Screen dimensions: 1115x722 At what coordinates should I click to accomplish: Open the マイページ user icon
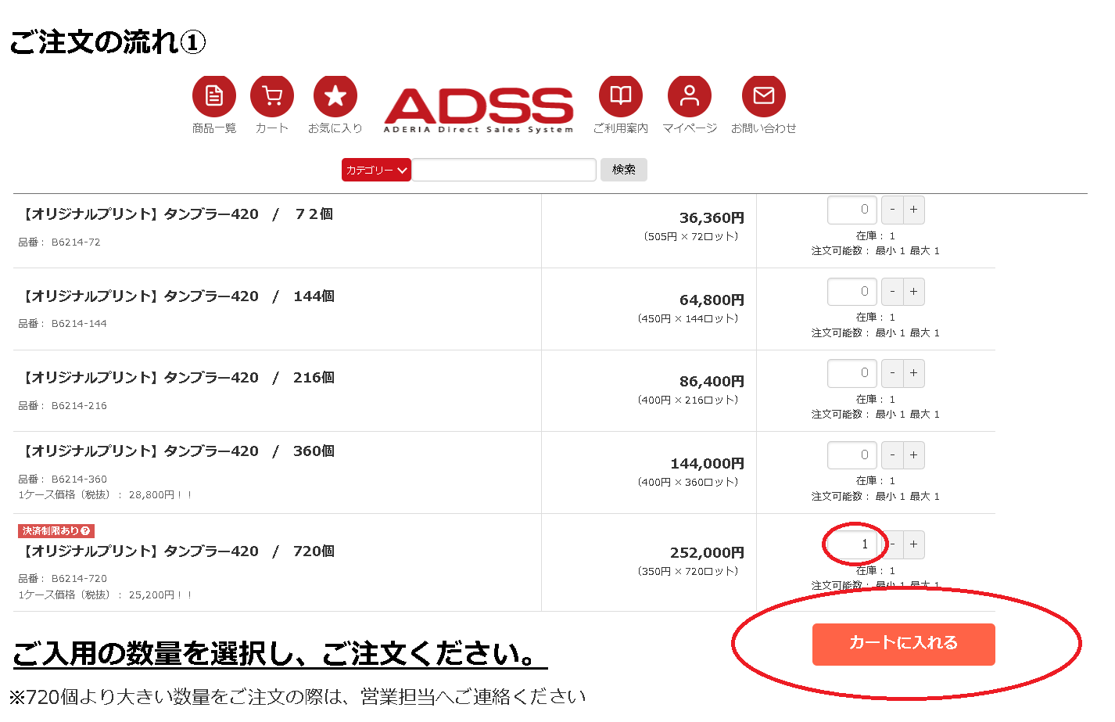(690, 96)
